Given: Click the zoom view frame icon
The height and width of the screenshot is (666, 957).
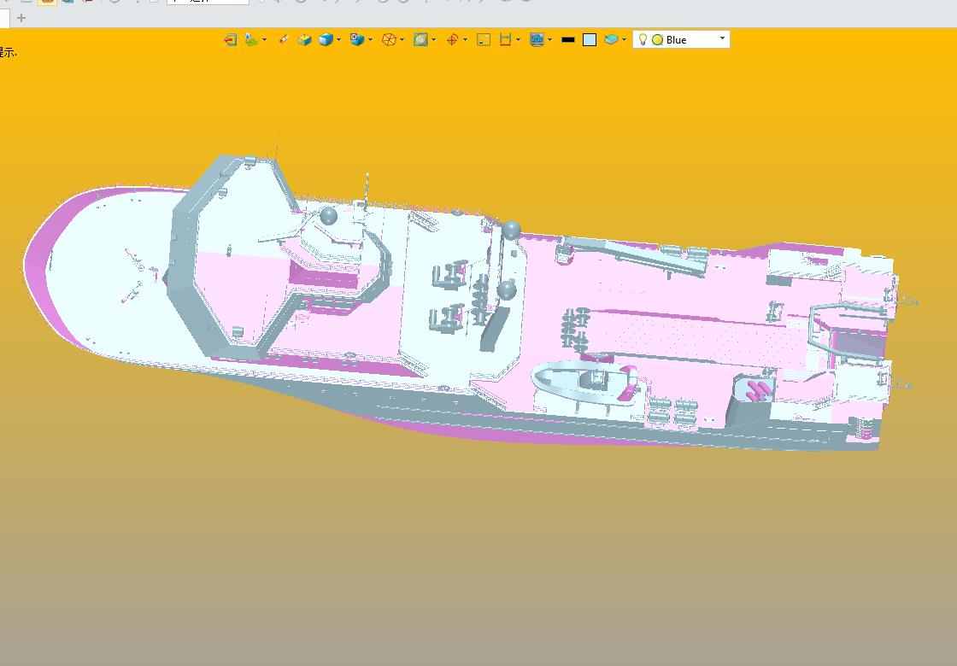Looking at the screenshot, I should coord(420,39).
